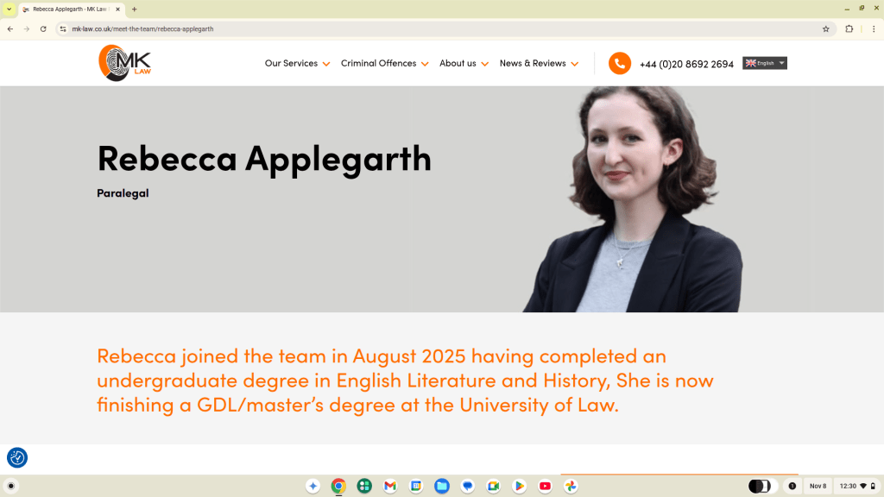
Task: Open the cookie preferences badge icon
Action: click(x=17, y=457)
